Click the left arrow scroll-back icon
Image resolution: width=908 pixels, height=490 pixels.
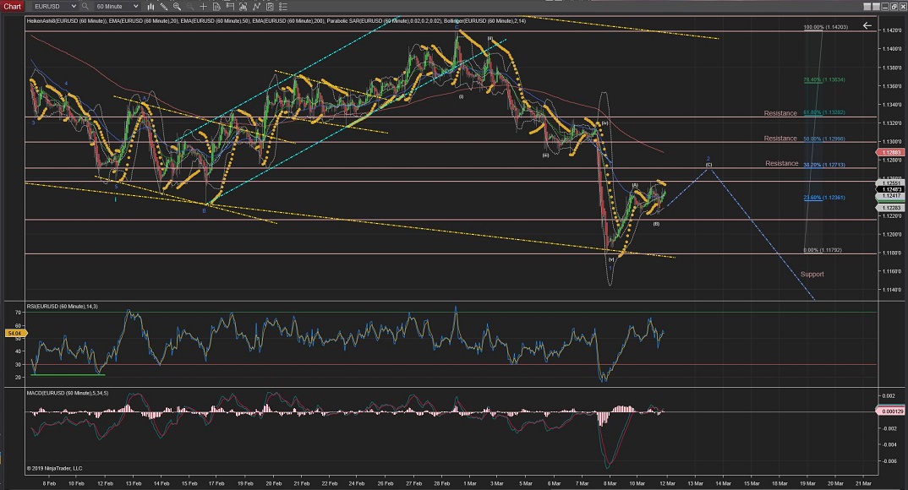tap(867, 25)
